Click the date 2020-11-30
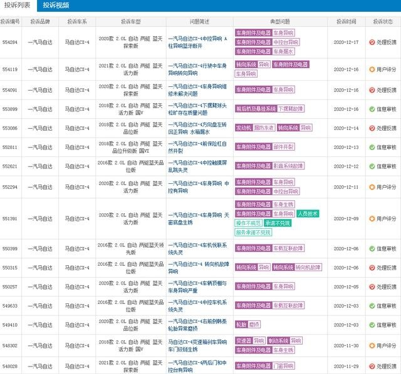Viewport: 401px width, 374px height. (x=346, y=346)
